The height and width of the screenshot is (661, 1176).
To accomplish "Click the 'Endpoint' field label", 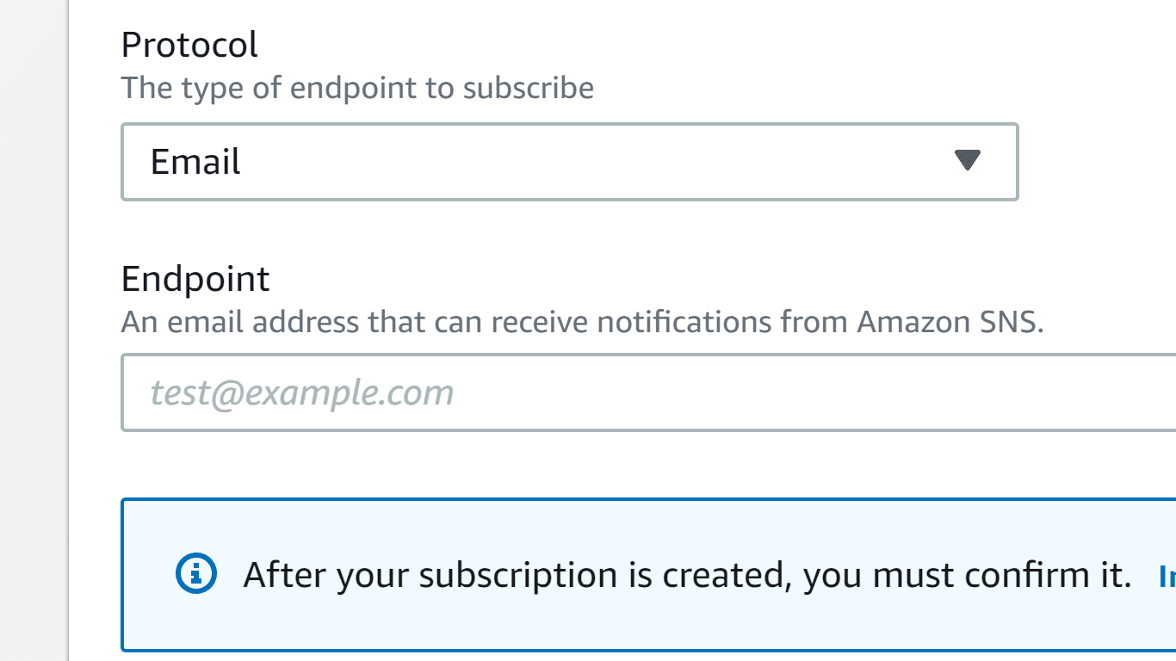I will pyautogui.click(x=195, y=279).
